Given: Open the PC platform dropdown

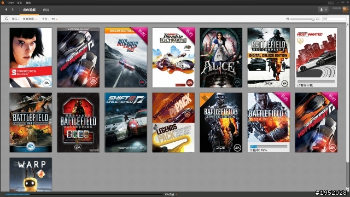Looking at the screenshot, I should pyautogui.click(x=55, y=19).
